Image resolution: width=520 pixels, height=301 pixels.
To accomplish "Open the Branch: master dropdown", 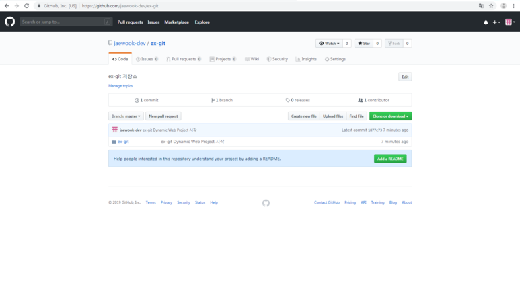I will click(126, 116).
